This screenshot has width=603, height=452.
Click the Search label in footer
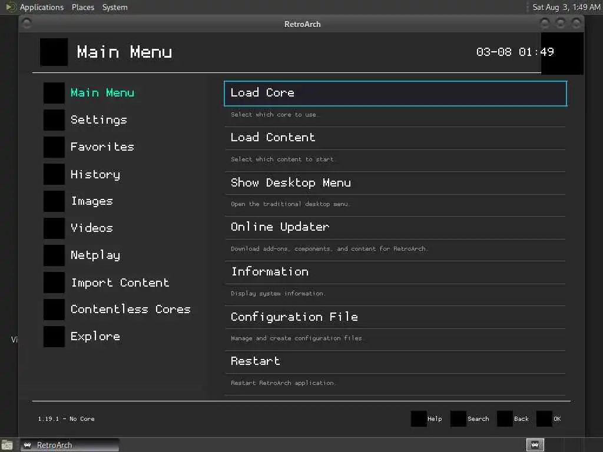pyautogui.click(x=478, y=419)
